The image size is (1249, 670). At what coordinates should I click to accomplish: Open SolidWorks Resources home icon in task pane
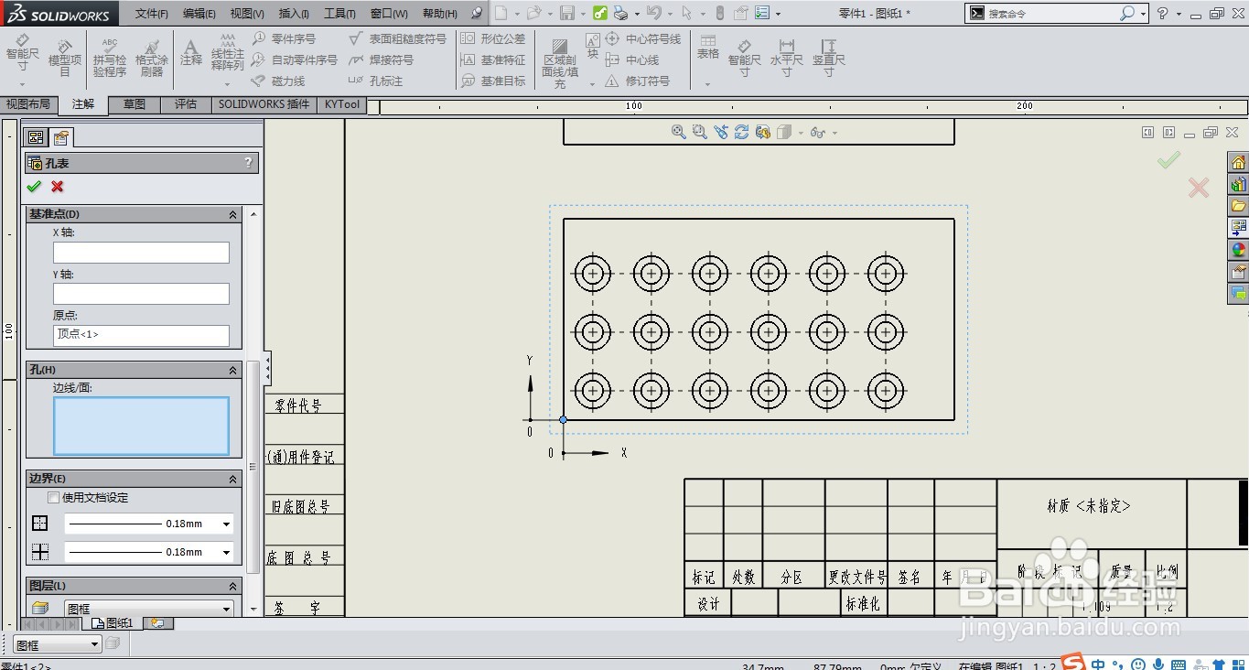point(1238,162)
